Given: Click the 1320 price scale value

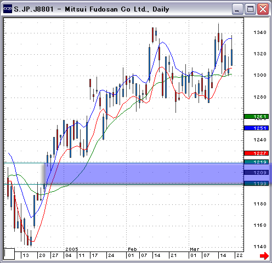Looking at the screenshot, I should [260, 54].
